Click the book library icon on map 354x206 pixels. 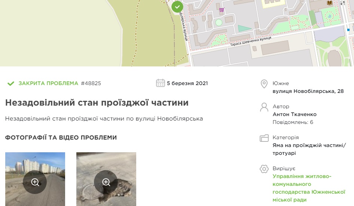pyautogui.click(x=330, y=3)
